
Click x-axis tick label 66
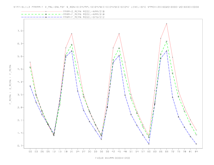click(x=161, y=152)
